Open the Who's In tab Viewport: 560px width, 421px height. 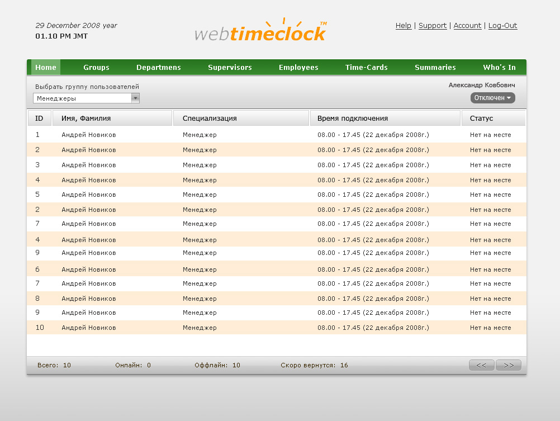point(499,67)
